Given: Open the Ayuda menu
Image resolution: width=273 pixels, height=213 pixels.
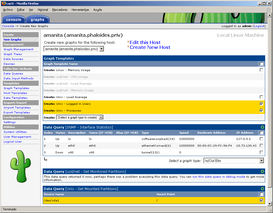Looking at the screenshot, I should [98, 10].
